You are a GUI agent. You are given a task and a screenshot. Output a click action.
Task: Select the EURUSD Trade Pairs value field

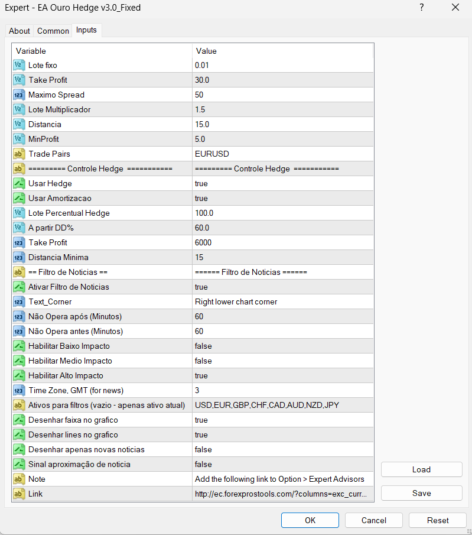point(282,154)
